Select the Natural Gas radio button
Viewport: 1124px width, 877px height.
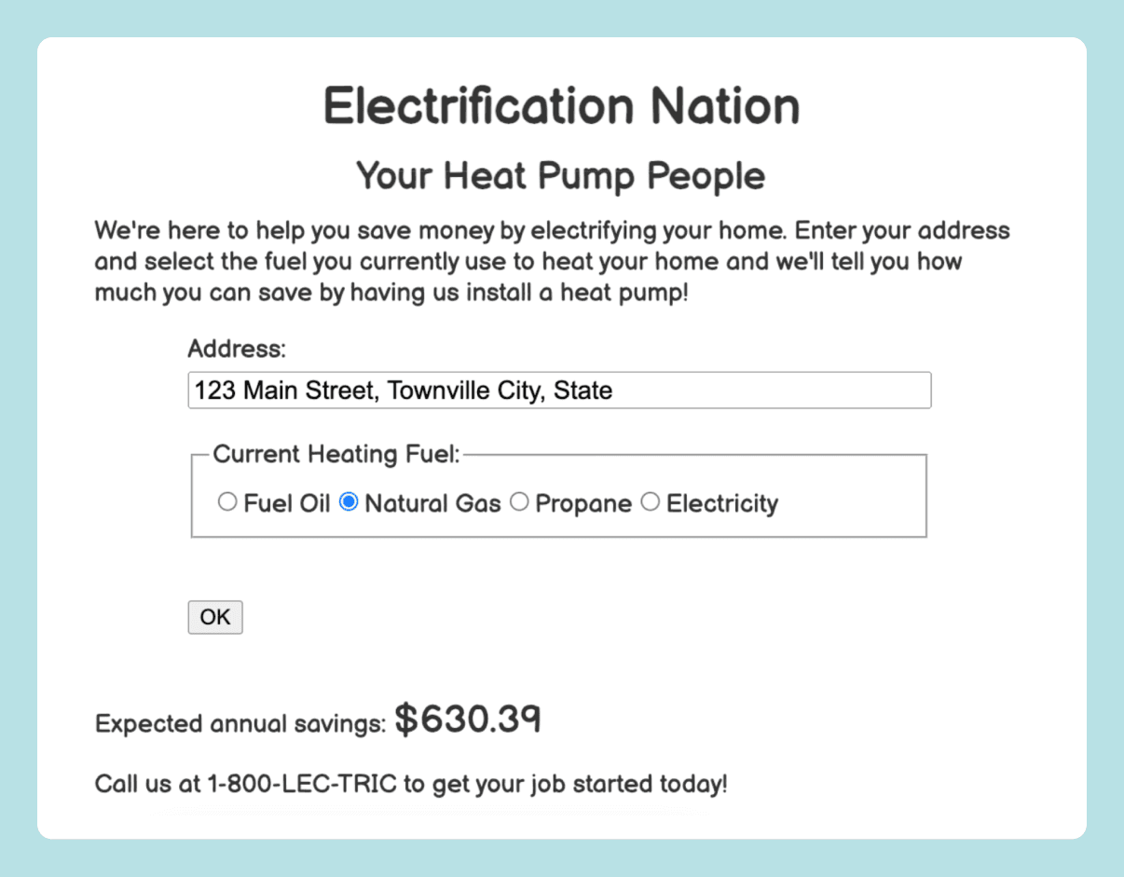[349, 502]
